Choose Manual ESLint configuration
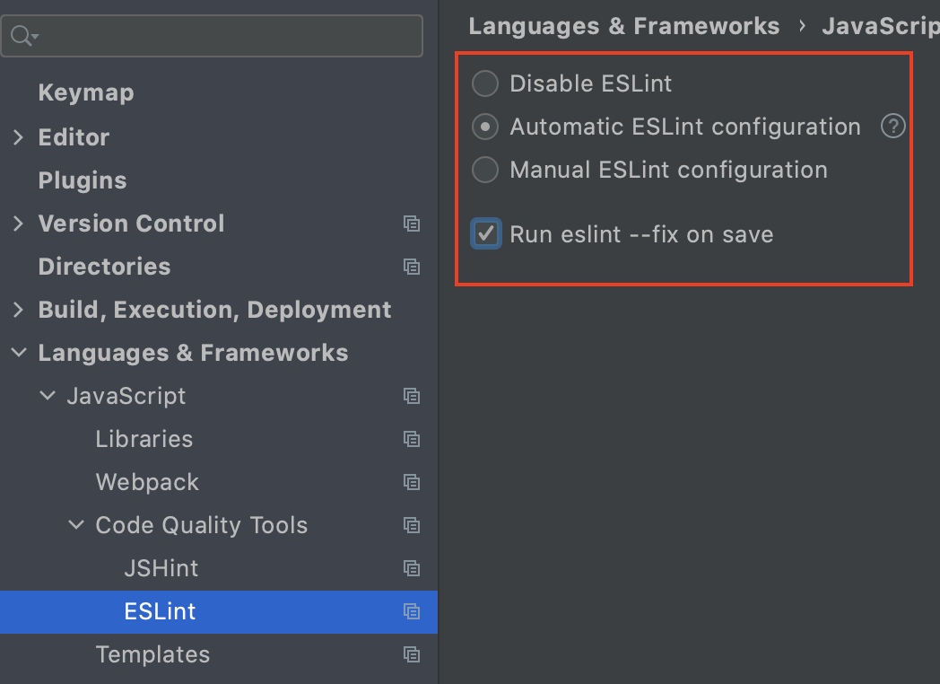The image size is (940, 684). point(485,170)
